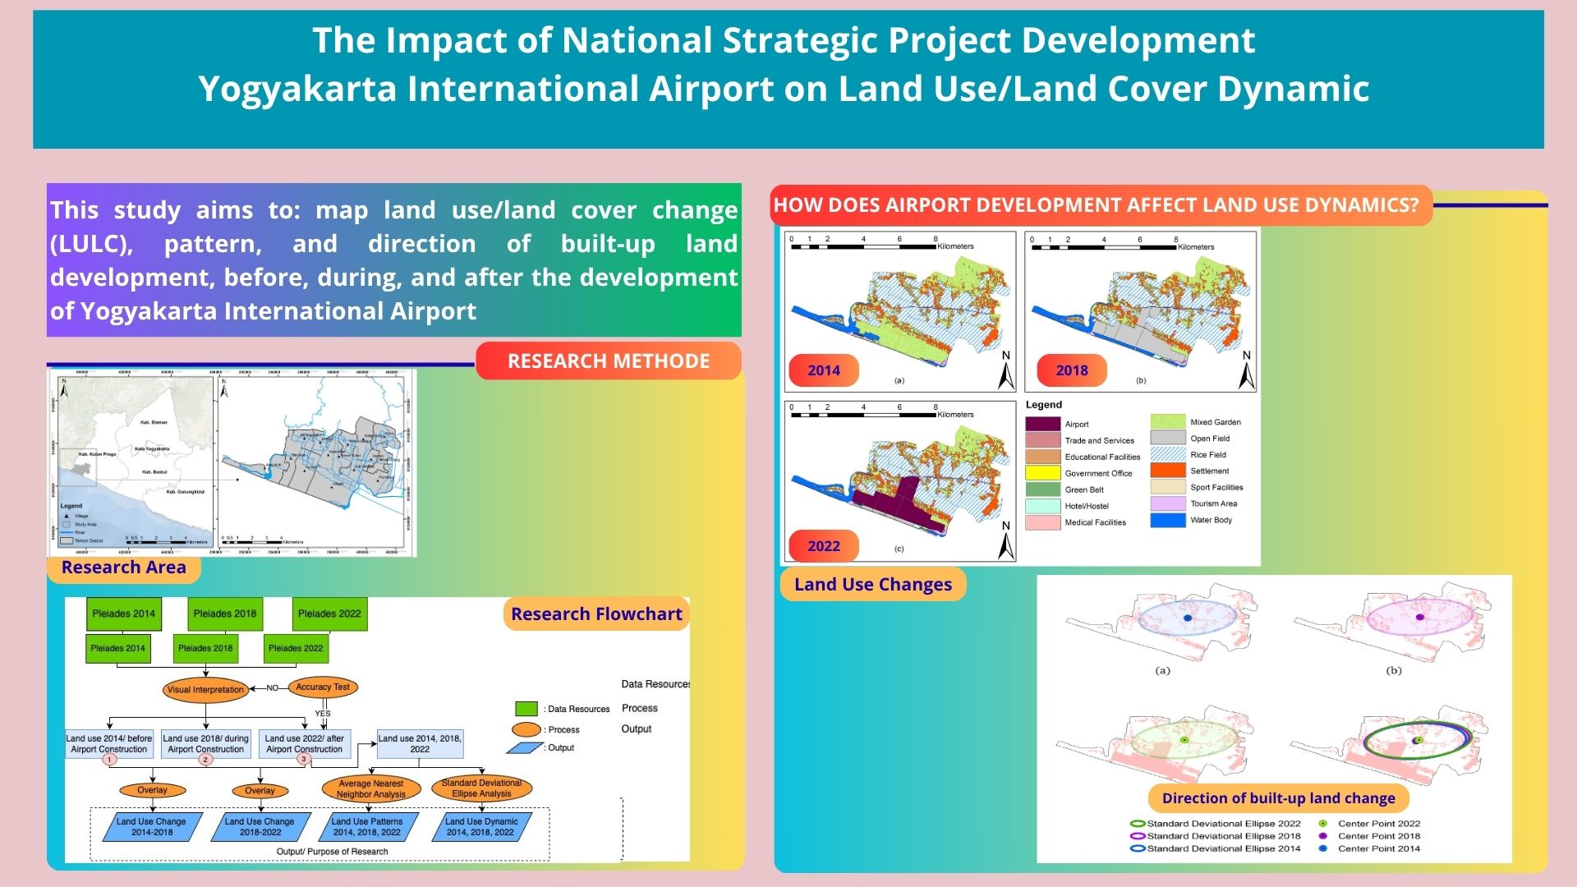Click the RESEARCH METHODE label
The height and width of the screenshot is (887, 1577).
(x=608, y=361)
